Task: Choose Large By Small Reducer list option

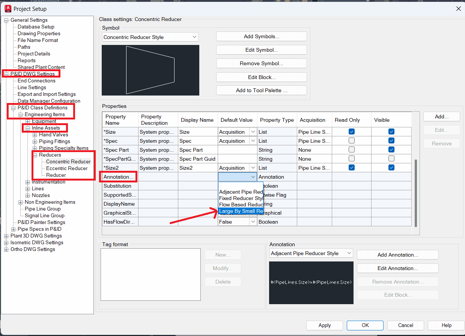Action: point(241,211)
